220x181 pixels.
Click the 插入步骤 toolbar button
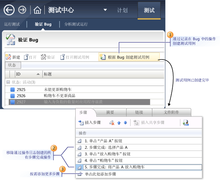coord(89,123)
